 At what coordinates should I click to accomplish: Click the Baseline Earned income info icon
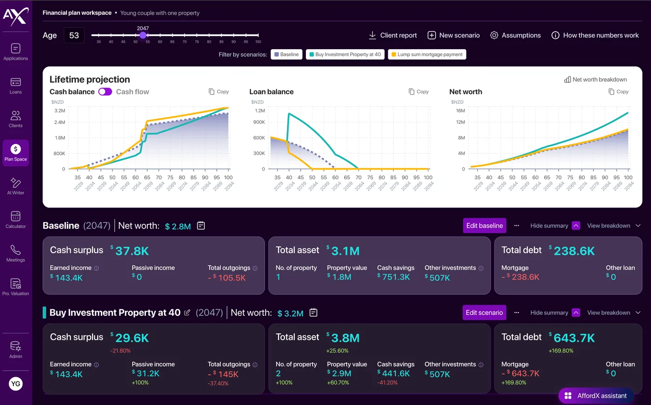point(96,268)
